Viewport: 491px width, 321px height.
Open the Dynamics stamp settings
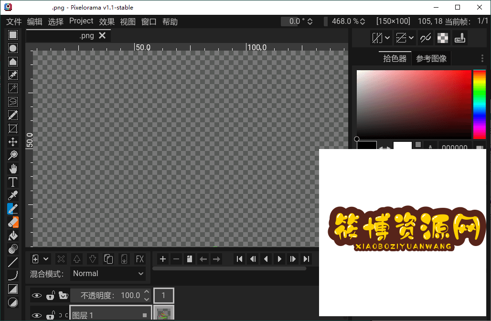pyautogui.click(x=459, y=38)
